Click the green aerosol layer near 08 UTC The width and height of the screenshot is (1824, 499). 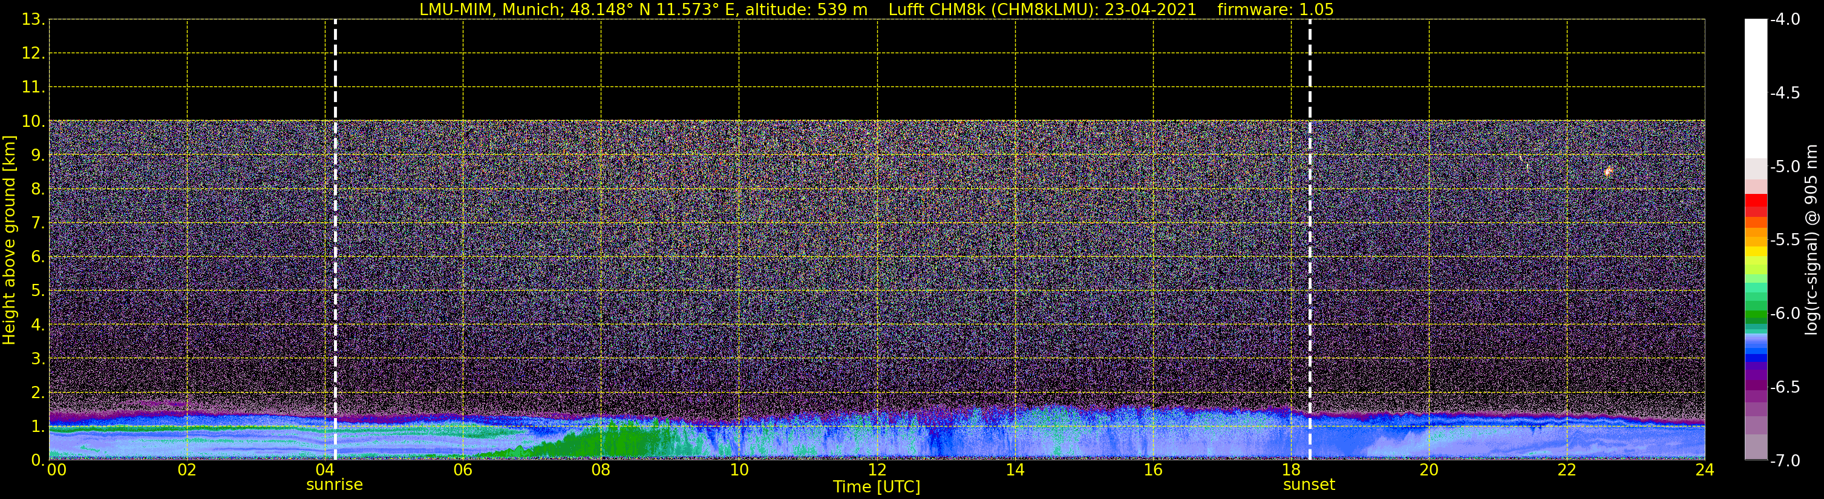[623, 442]
